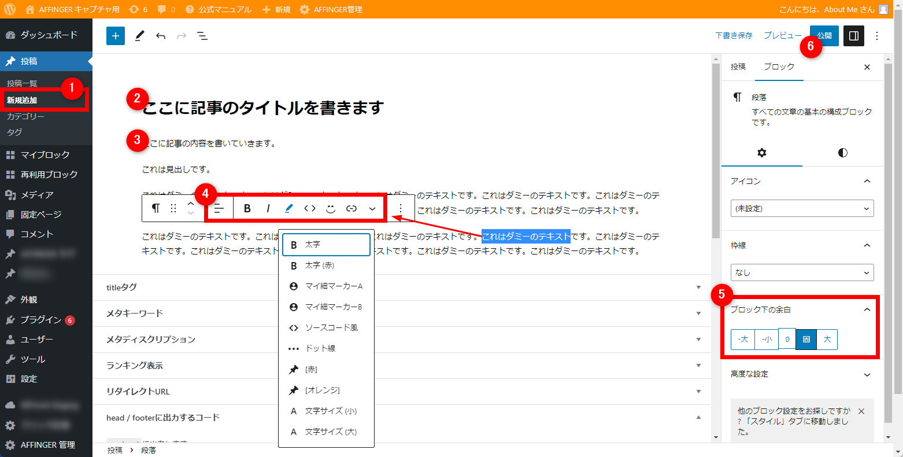Insert a link with the link icon
Viewport: 903px width, 457px height.
[351, 208]
